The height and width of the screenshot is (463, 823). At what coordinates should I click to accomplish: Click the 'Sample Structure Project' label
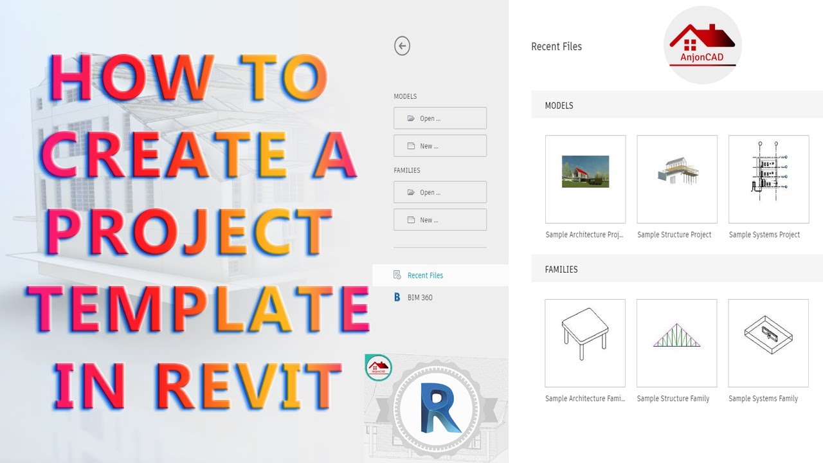pos(674,235)
